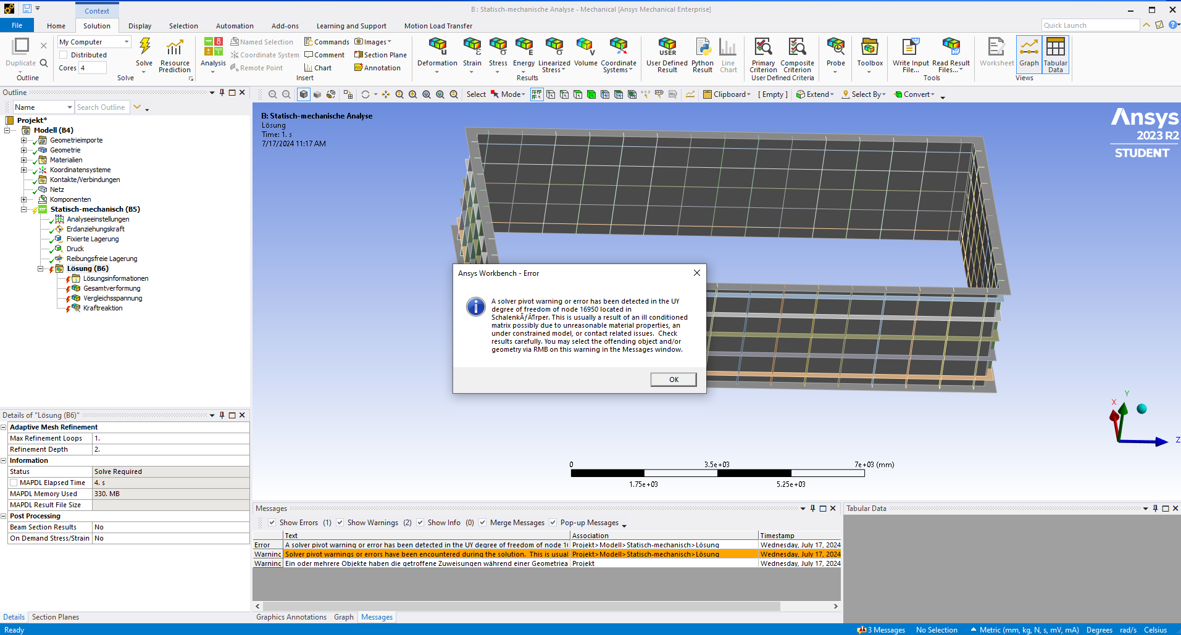Image resolution: width=1181 pixels, height=635 pixels.
Task: Insert a Section Plane
Action: click(380, 55)
